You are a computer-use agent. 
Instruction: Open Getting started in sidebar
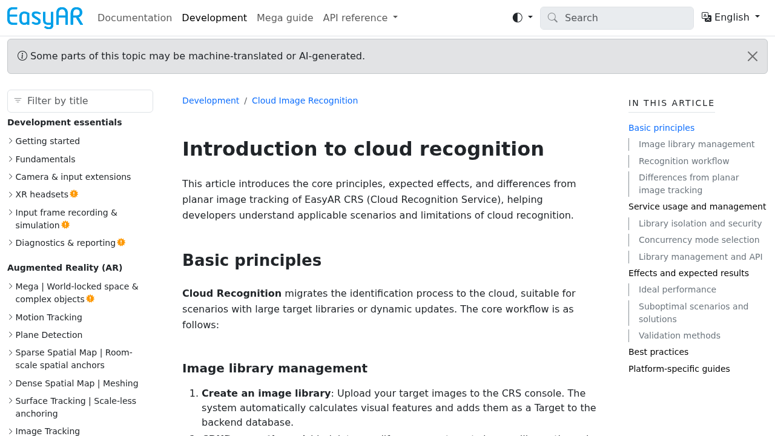[x=48, y=141]
